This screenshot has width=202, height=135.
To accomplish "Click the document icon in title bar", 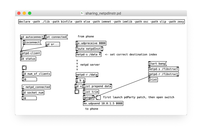I will pos(82,13).
